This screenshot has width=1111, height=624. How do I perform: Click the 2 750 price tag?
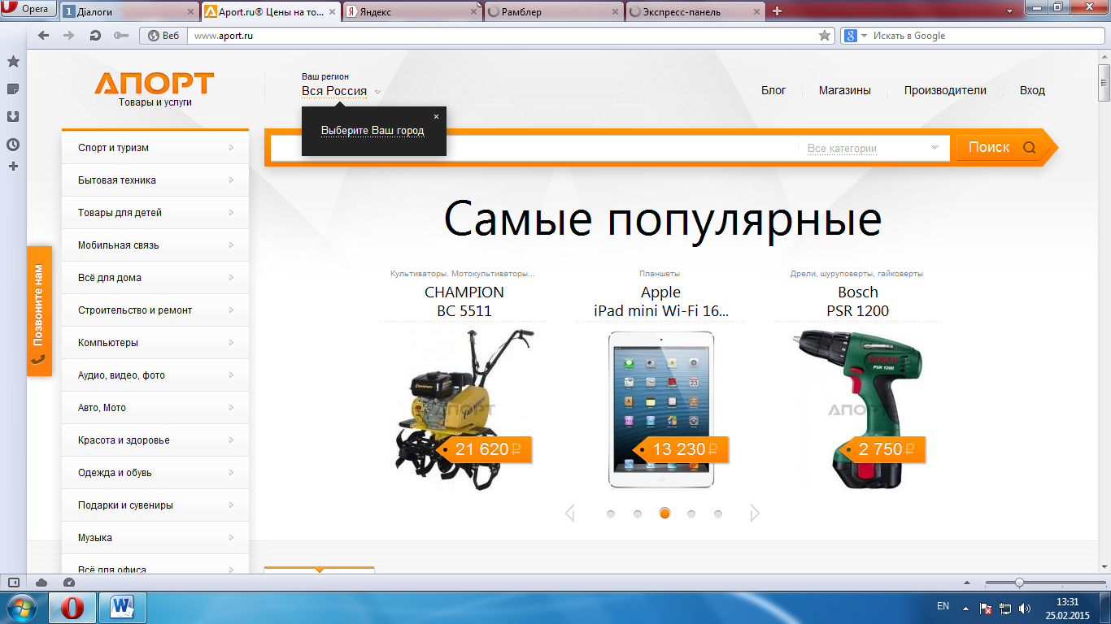tap(882, 449)
